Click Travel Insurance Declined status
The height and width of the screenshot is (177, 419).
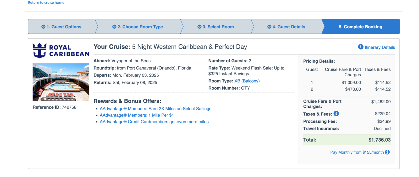click(382, 128)
